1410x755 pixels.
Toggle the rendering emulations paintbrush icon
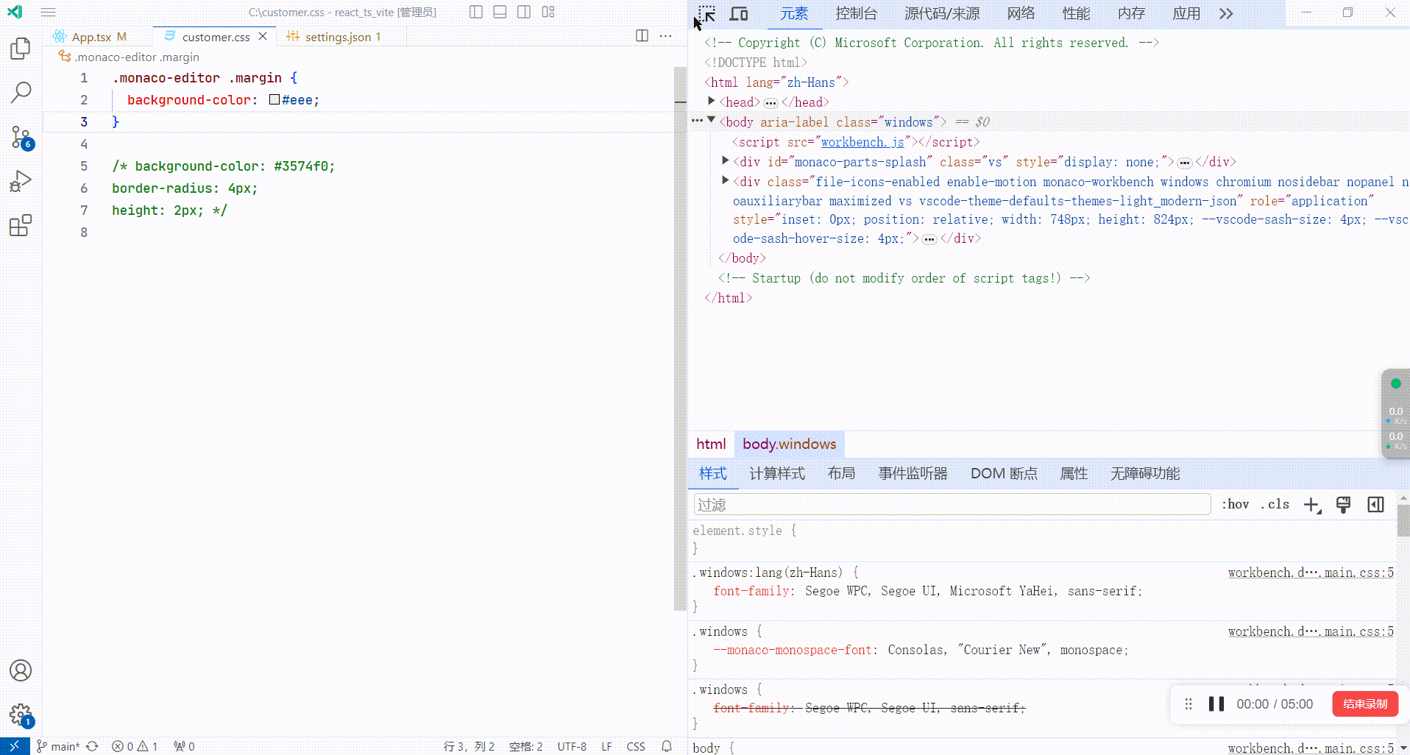(1344, 505)
